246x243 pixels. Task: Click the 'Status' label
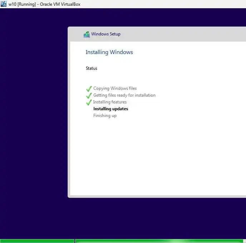[x=92, y=68]
